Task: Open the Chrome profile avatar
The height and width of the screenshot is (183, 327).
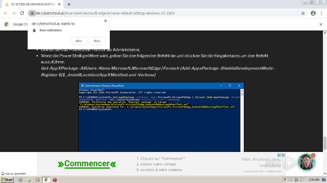Action: click(313, 13)
